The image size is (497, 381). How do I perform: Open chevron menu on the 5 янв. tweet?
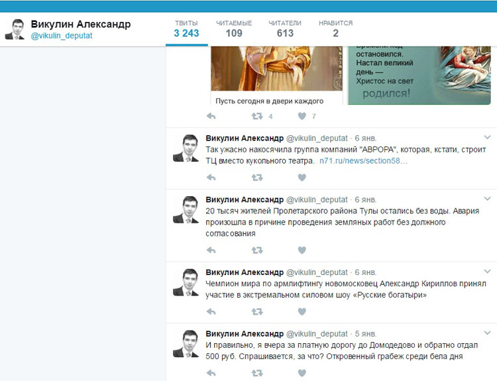tap(487, 333)
